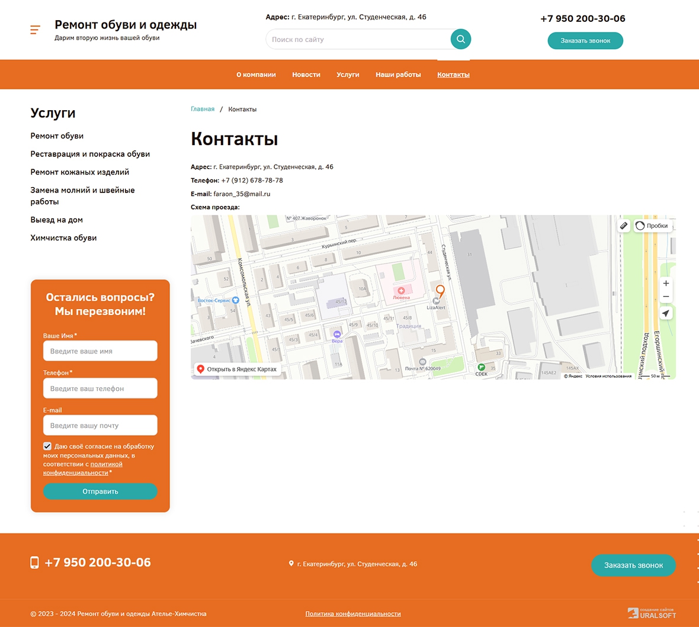Screen dimensions: 699x627
Task: Click the orange location pin on map
Action: (440, 291)
